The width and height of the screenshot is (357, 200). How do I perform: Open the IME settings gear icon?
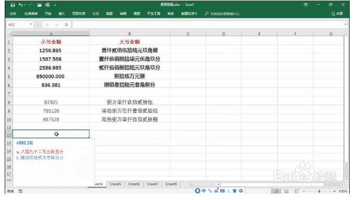point(241,191)
